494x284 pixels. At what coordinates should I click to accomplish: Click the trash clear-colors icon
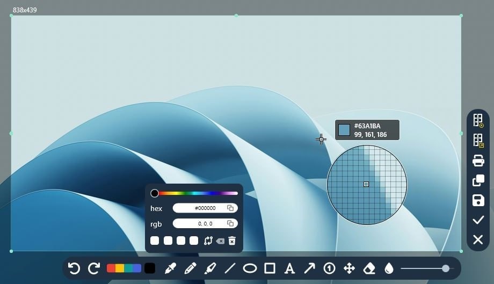[x=232, y=241]
